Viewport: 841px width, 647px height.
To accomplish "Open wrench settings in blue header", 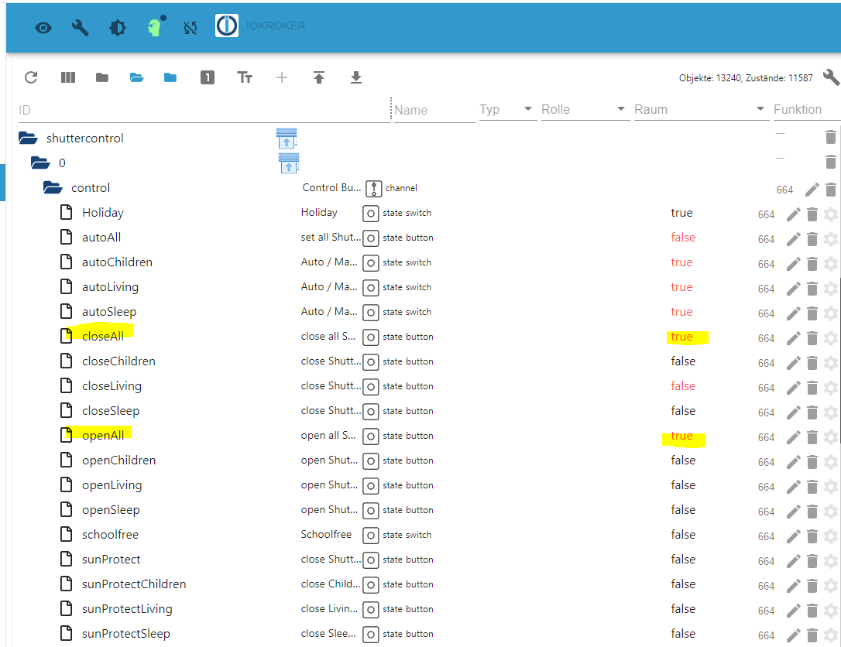I will pos(81,27).
